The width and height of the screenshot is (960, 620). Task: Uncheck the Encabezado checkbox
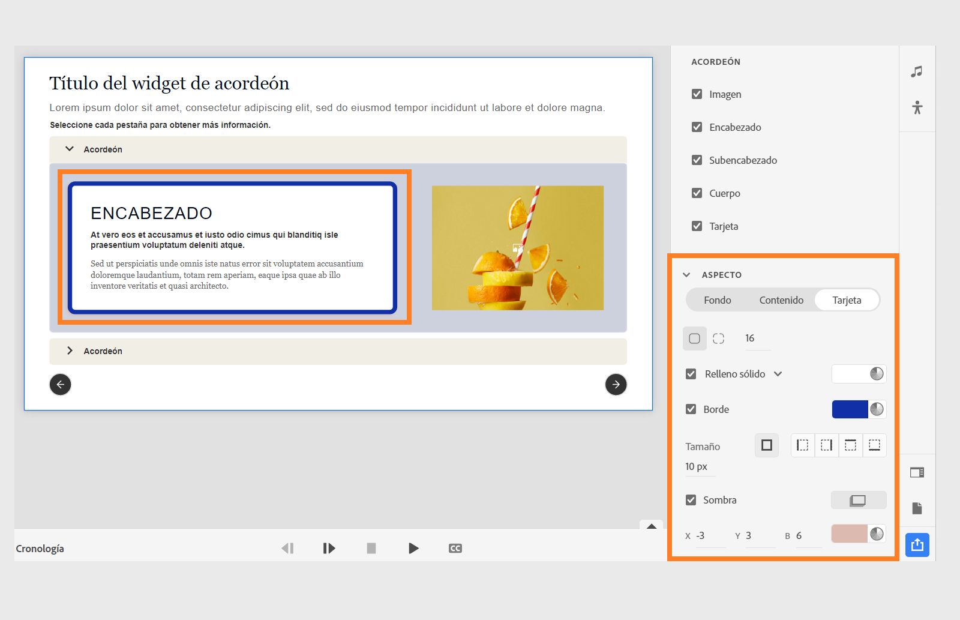(697, 127)
